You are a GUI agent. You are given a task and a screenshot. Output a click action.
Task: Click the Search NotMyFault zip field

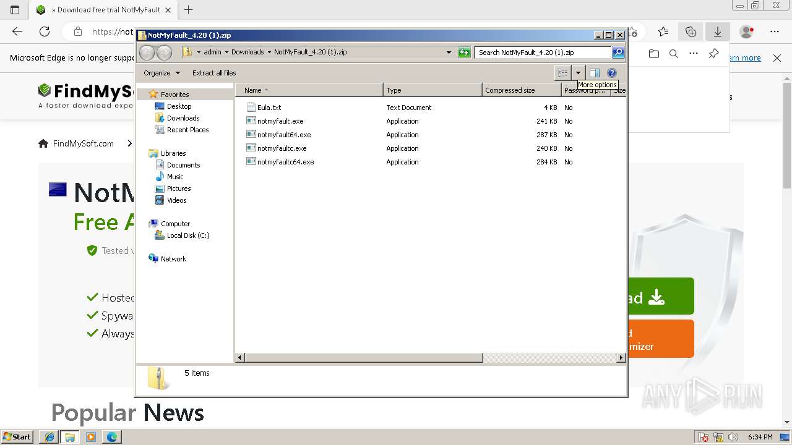(x=543, y=53)
